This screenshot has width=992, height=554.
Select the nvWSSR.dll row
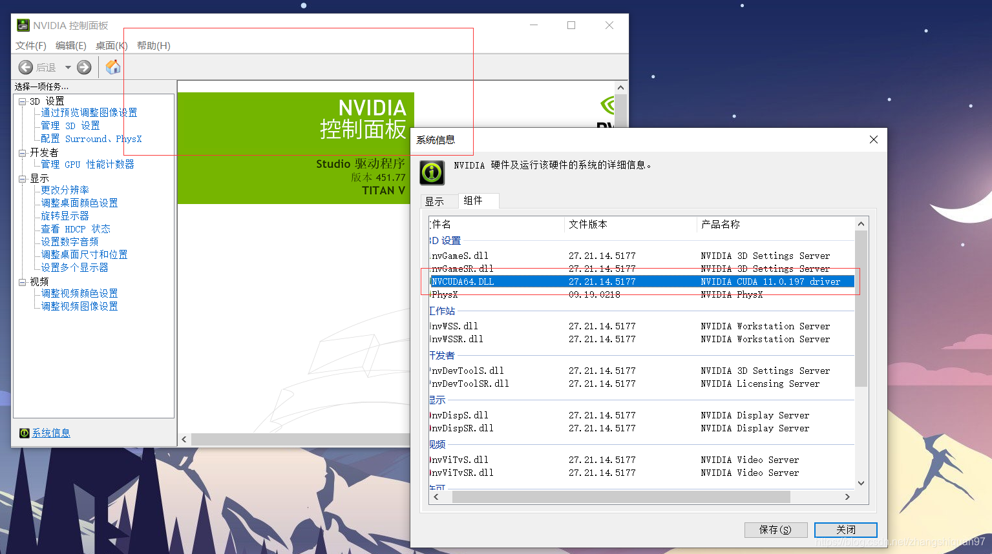point(642,339)
